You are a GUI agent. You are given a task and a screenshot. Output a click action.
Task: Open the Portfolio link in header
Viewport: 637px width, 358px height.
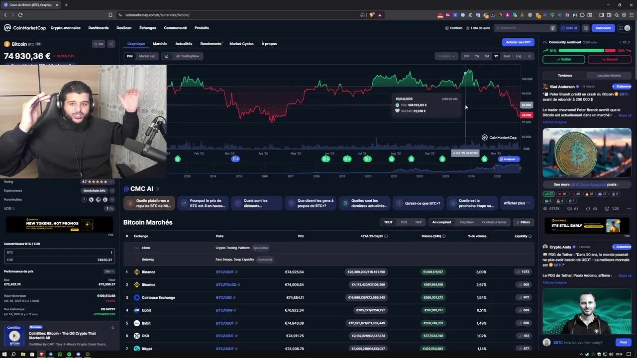pyautogui.click(x=453, y=28)
